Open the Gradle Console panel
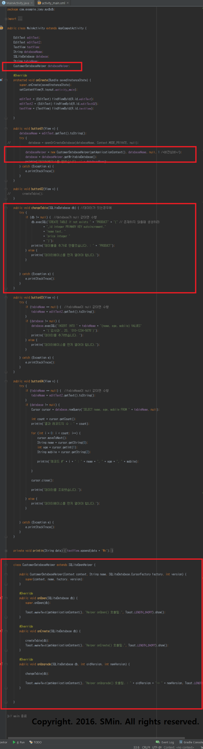 coord(191,742)
